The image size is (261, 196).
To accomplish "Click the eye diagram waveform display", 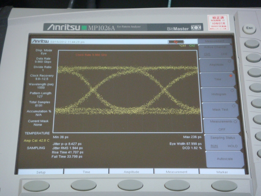I will coord(127,91).
